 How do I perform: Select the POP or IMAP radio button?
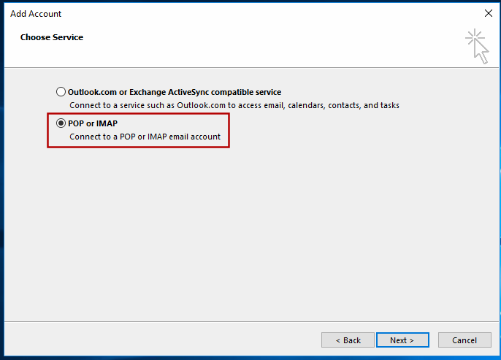coord(61,123)
